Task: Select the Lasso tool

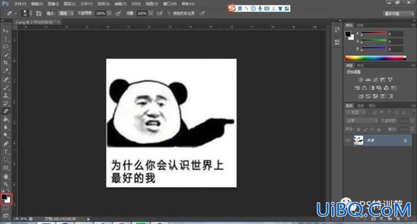Action: pyautogui.click(x=5, y=47)
